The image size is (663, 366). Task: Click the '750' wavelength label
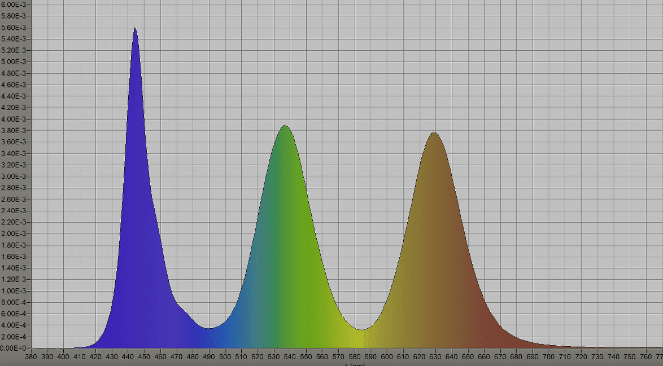click(x=630, y=357)
